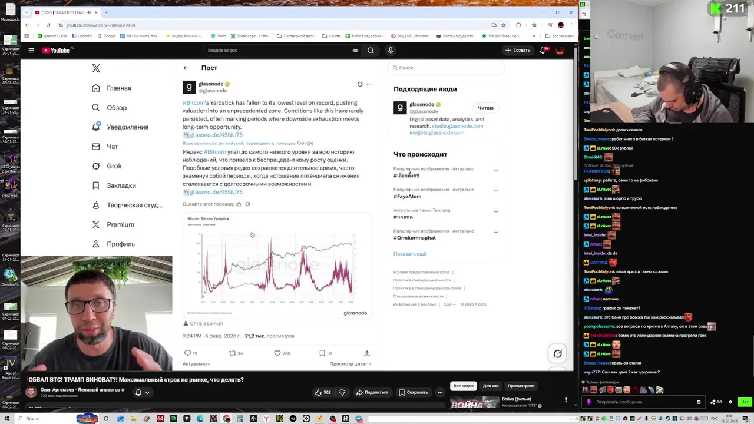Click the repost icon showing 34
Screen dimensions: 754x424
click(232, 353)
